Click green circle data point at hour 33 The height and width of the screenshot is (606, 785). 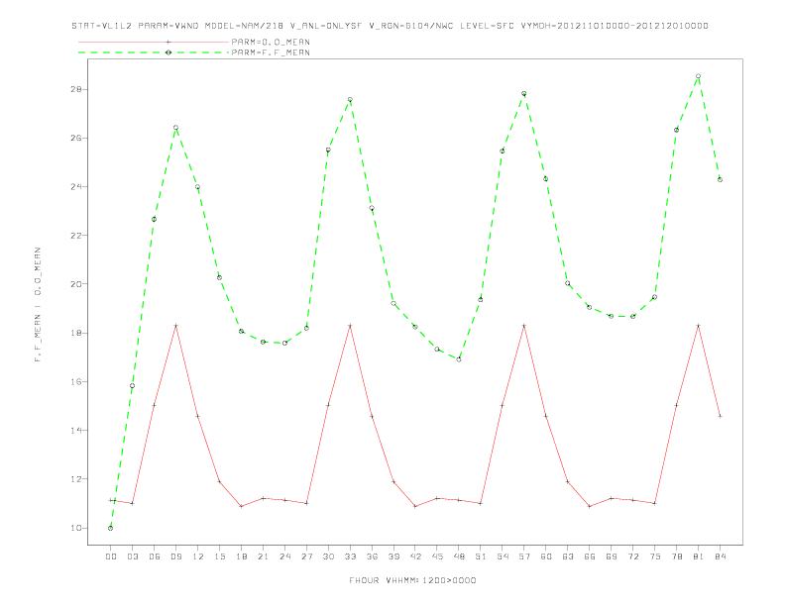350,99
